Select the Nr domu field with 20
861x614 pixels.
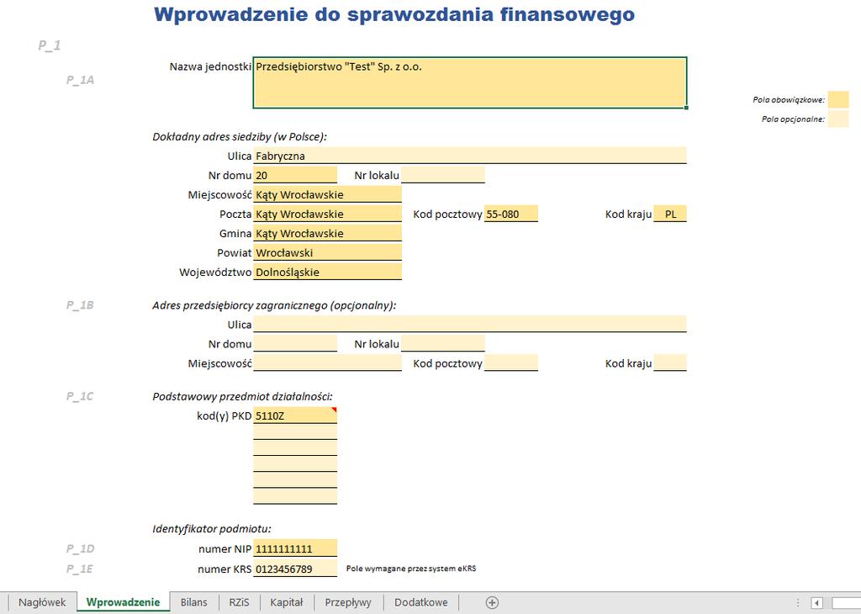coord(295,175)
